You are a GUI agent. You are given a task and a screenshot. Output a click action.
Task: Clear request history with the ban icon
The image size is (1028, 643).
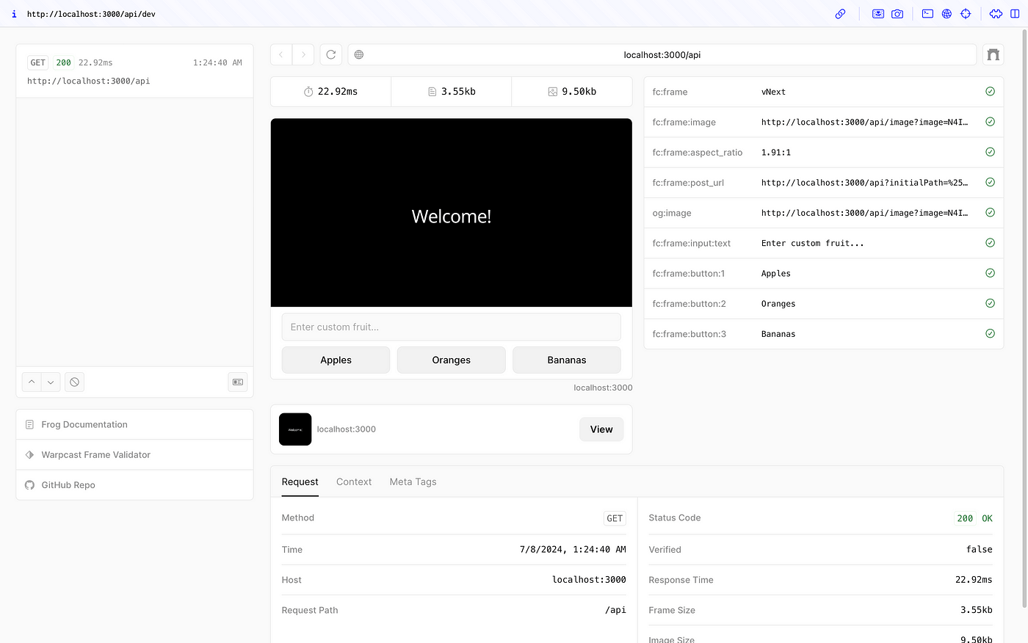tap(74, 382)
